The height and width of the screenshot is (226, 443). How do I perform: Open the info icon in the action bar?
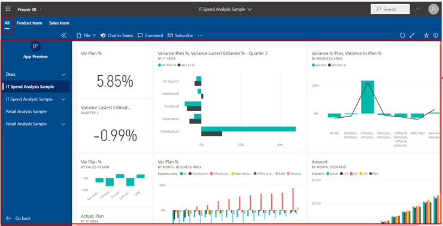[436, 35]
